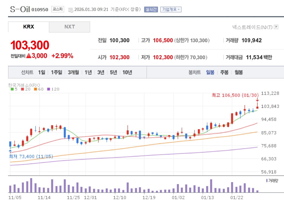Click the 56,918 price axis label
This screenshot has height=207, width=284.
(x=269, y=172)
